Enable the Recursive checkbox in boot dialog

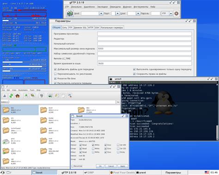(x=73, y=166)
